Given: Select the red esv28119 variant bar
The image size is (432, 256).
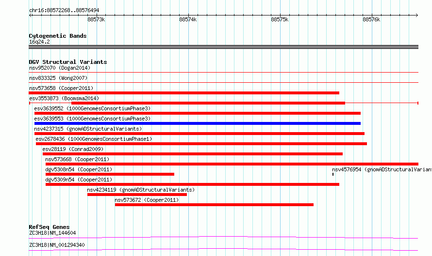Looking at the screenshot, I should coord(193,154).
